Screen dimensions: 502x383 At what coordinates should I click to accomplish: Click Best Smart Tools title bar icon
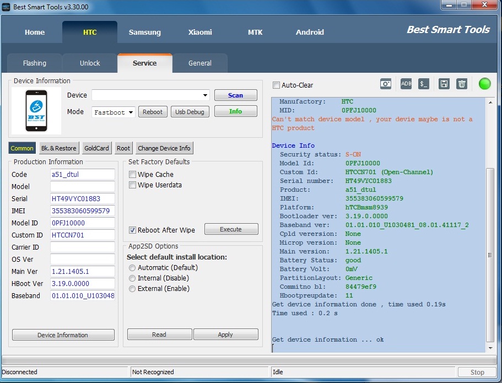pyautogui.click(x=6, y=7)
